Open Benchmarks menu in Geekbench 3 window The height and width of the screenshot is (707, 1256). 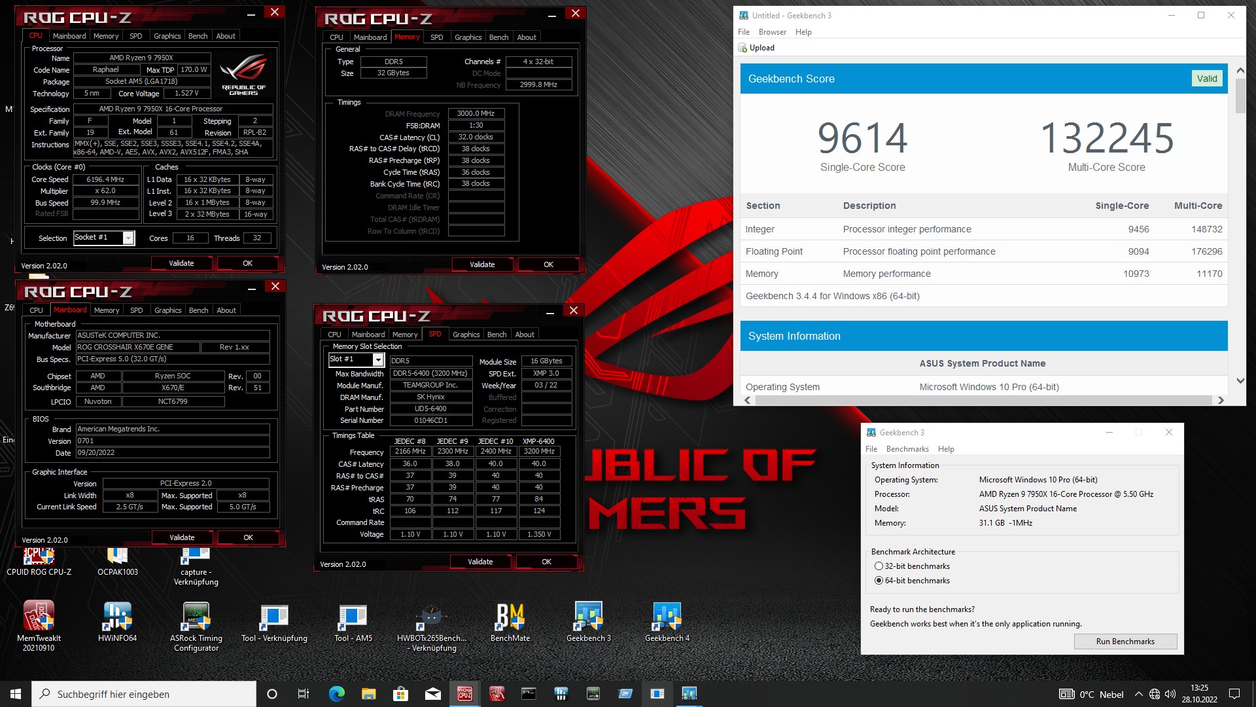click(x=907, y=449)
